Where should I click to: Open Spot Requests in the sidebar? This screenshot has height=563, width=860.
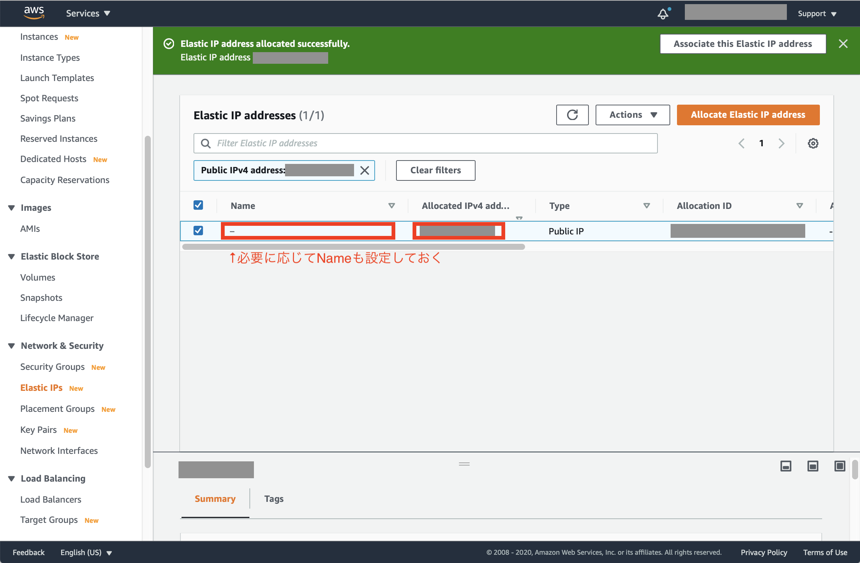(49, 98)
